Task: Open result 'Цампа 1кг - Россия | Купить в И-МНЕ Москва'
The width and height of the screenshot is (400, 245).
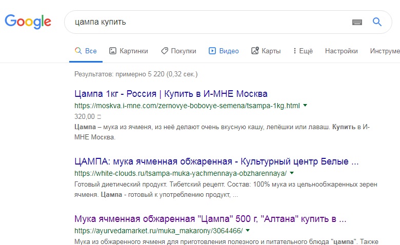Action: (x=171, y=94)
